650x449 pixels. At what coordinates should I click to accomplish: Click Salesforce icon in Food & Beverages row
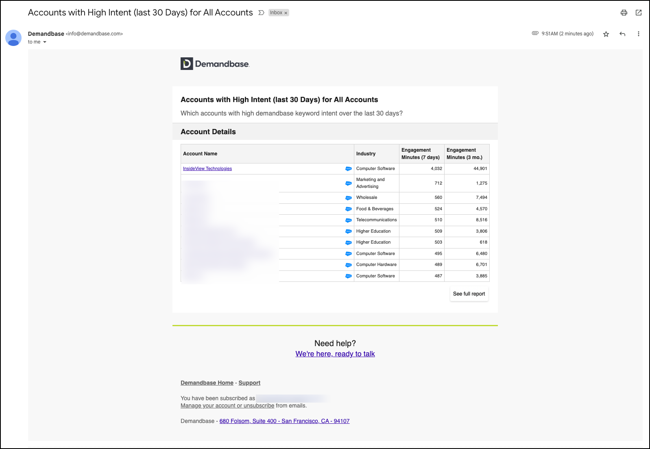(x=349, y=209)
